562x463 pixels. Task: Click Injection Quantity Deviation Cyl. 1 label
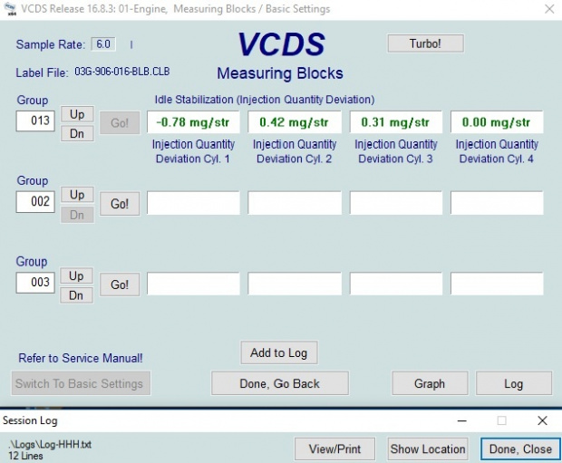click(193, 151)
